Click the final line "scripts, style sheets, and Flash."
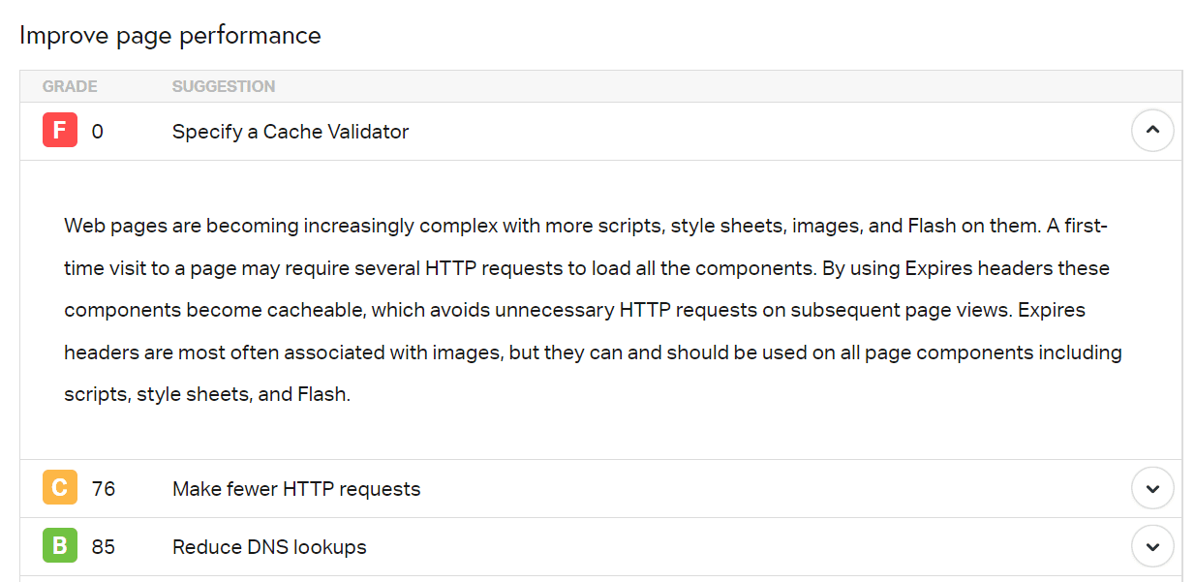This screenshot has height=582, width=1195. 206,395
